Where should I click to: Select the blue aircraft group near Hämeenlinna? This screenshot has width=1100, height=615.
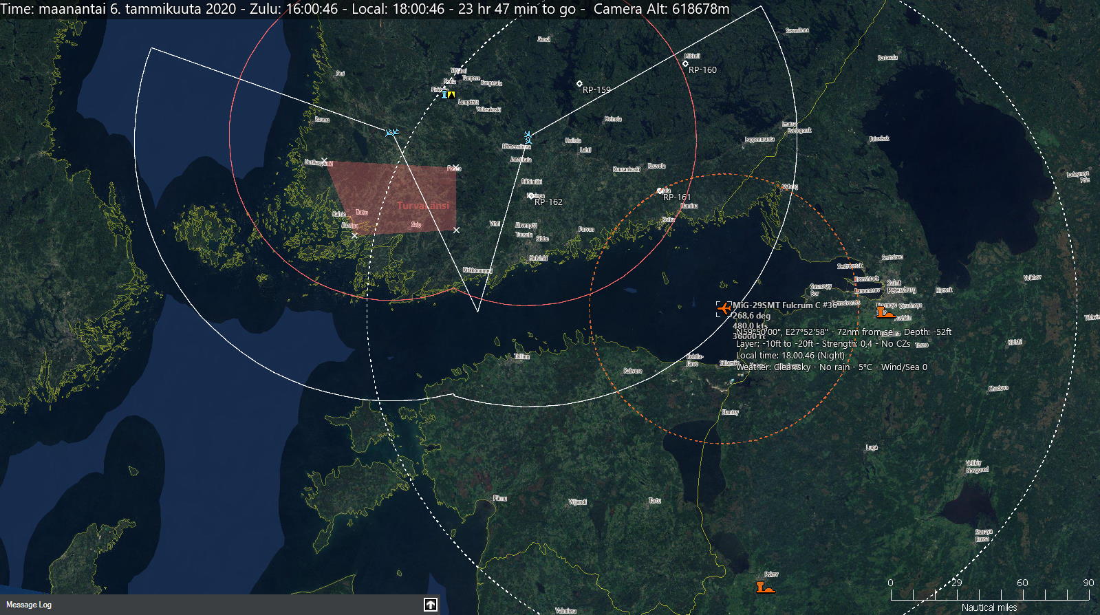(x=528, y=137)
